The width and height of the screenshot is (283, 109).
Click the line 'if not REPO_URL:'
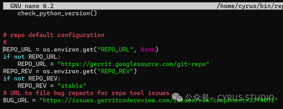point(32,57)
